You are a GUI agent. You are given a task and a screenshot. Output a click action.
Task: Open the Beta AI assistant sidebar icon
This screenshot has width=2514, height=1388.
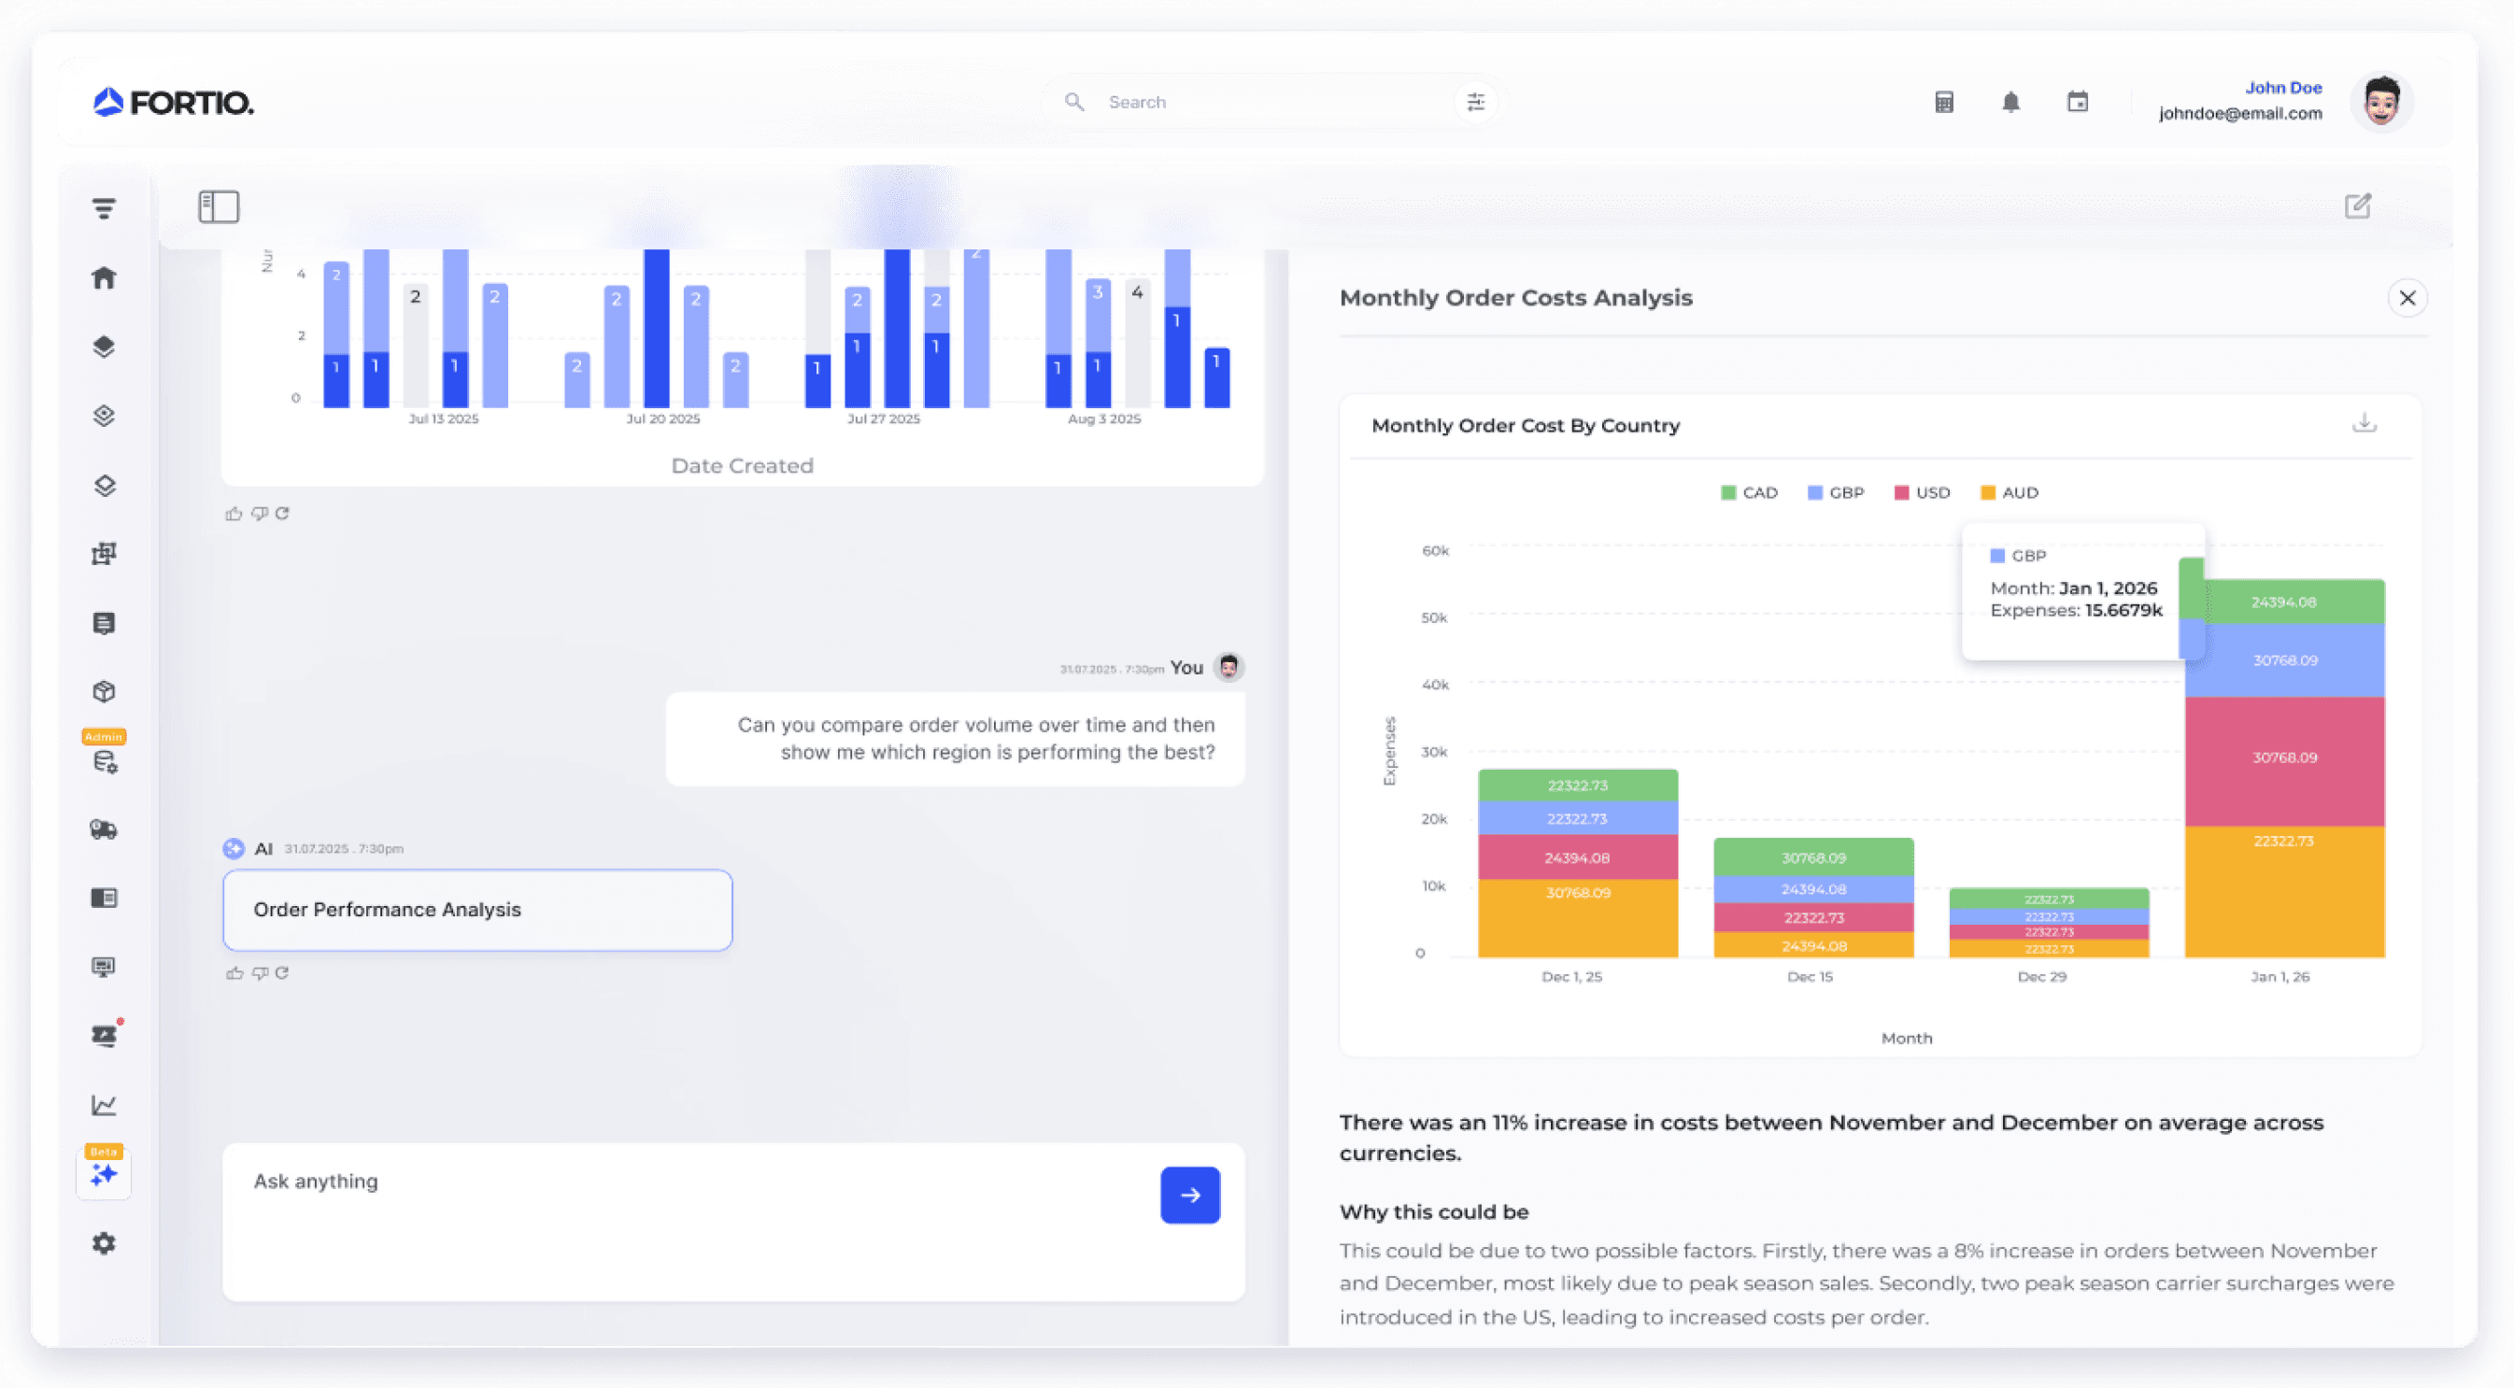click(x=105, y=1174)
